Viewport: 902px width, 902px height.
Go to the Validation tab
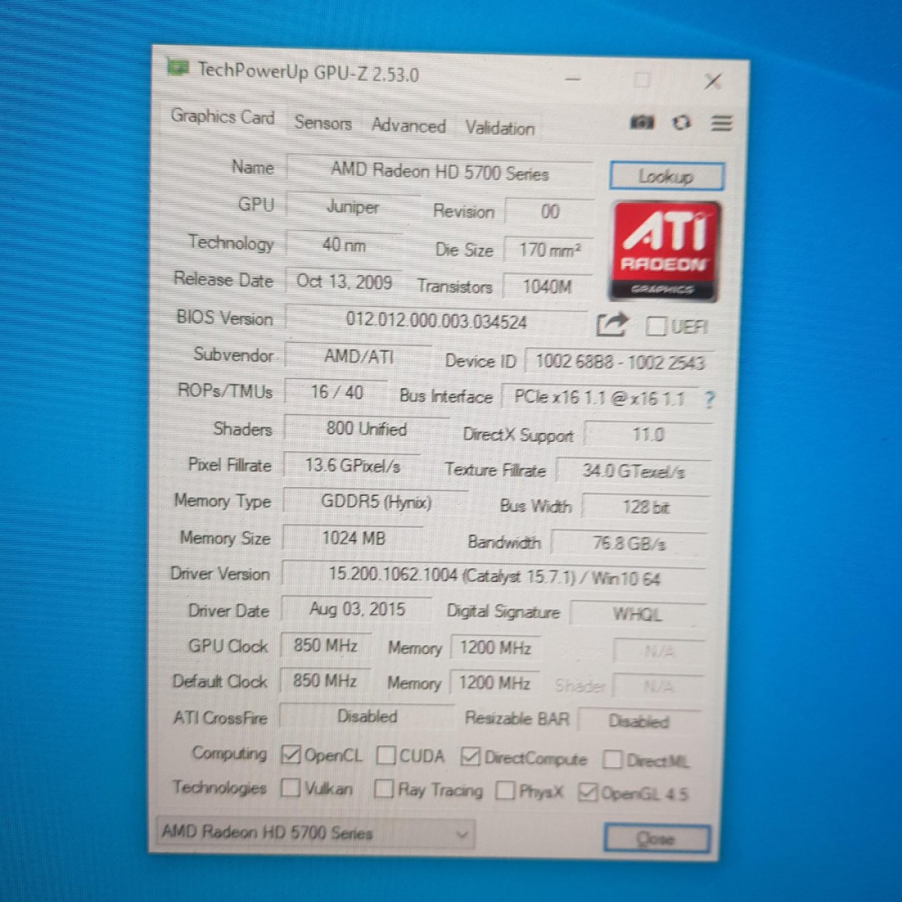pyautogui.click(x=500, y=128)
